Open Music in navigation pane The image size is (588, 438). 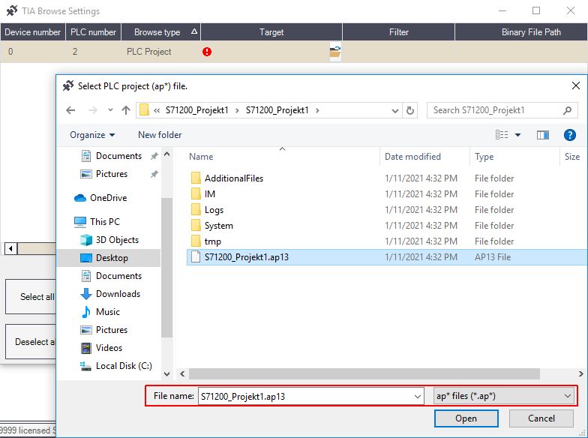coord(100,312)
